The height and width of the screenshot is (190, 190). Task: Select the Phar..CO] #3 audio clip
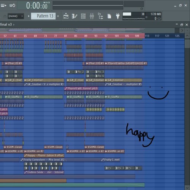pyautogui.click(x=95, y=63)
